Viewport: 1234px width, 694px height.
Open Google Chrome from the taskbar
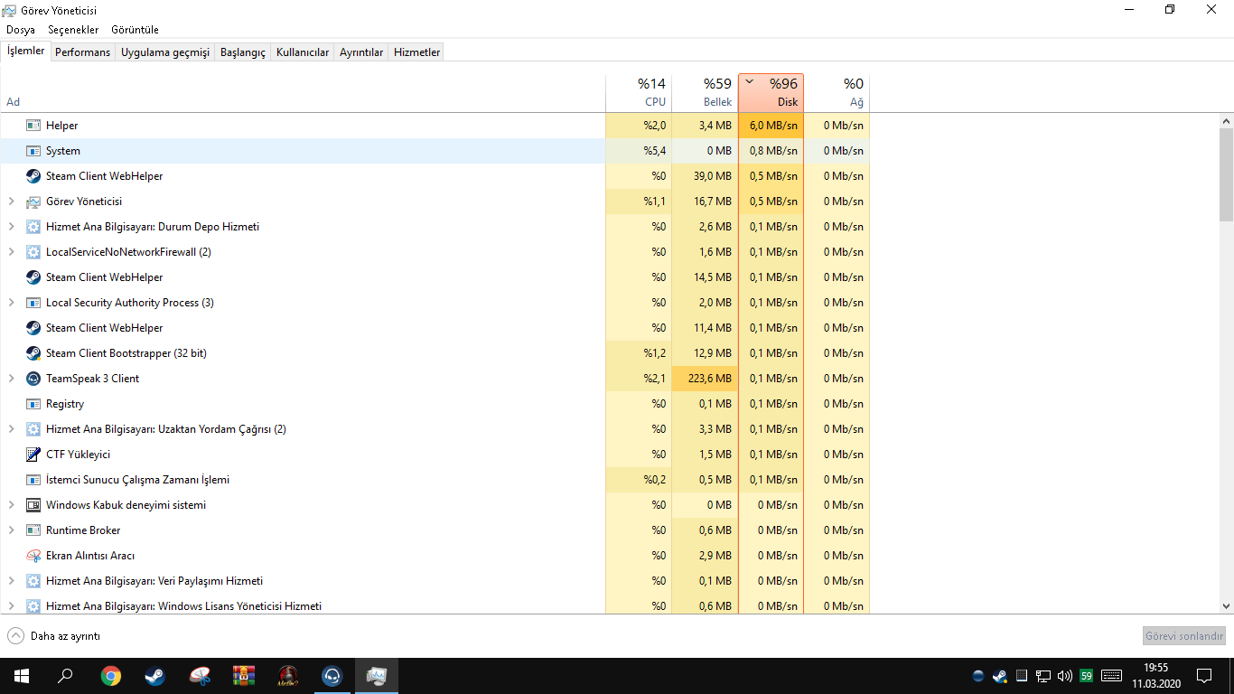coord(110,676)
